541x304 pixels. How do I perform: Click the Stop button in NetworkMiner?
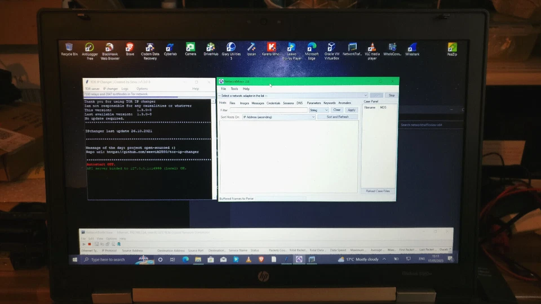point(392,96)
